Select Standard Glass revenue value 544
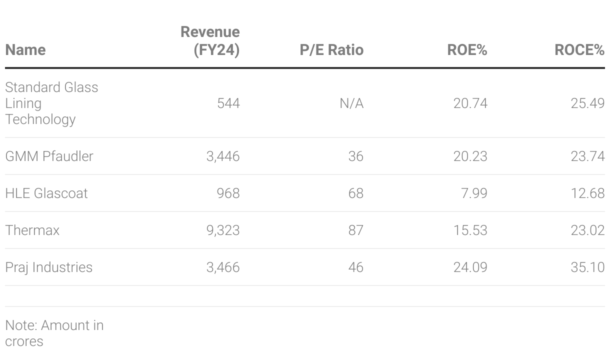610x364 pixels. [228, 103]
